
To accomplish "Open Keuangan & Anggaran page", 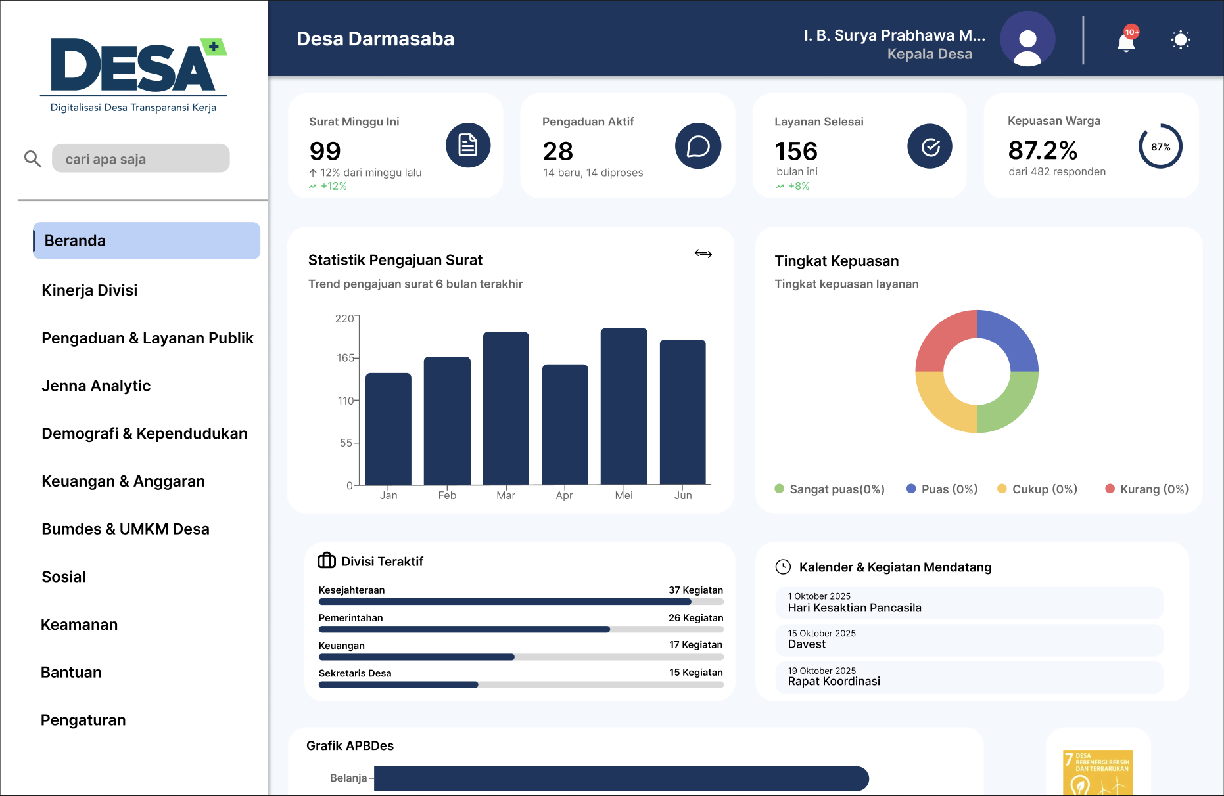I will pyautogui.click(x=123, y=481).
